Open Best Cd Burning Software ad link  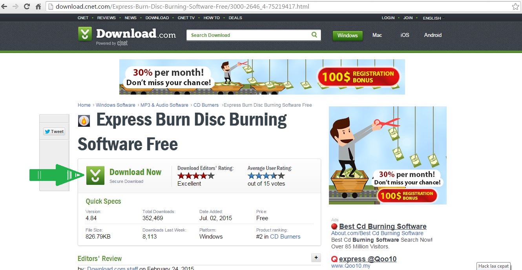(x=383, y=226)
